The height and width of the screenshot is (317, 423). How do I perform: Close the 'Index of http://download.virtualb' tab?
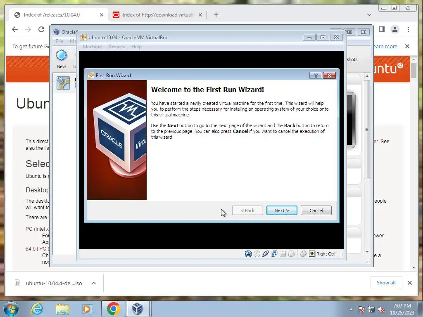pos(200,15)
